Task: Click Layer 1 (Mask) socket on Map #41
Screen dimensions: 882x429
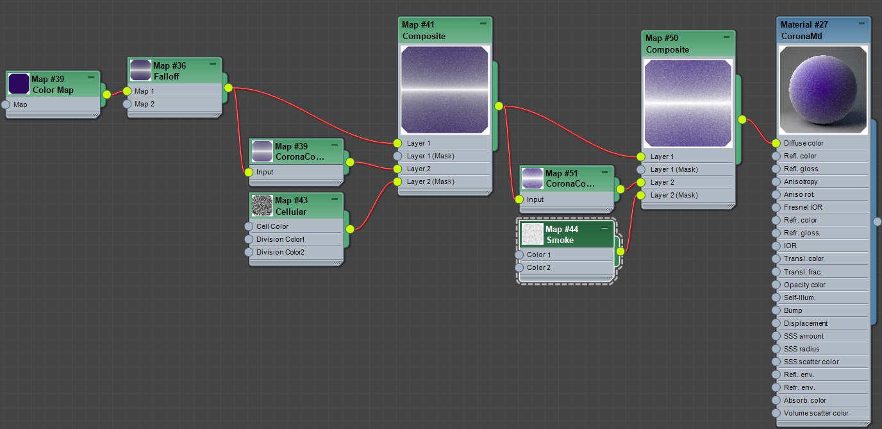Action: pyautogui.click(x=397, y=156)
